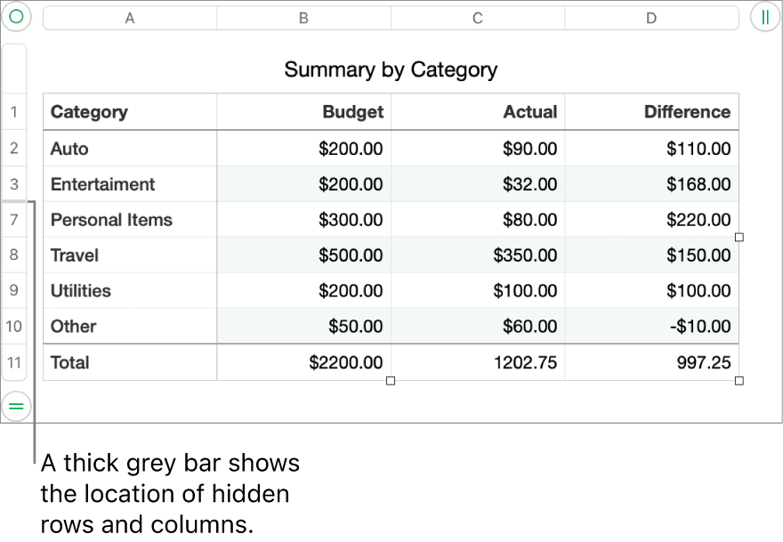Click the Summary by Category title

[x=390, y=69]
